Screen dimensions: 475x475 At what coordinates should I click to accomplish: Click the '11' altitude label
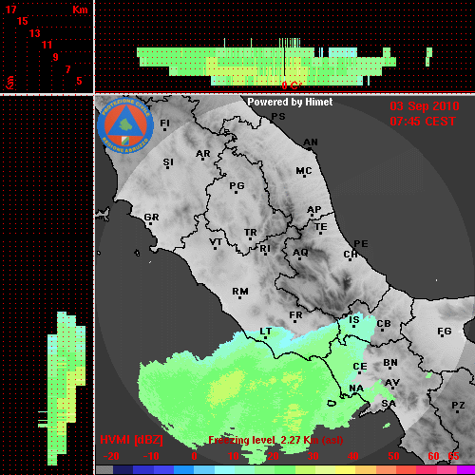pos(47,45)
